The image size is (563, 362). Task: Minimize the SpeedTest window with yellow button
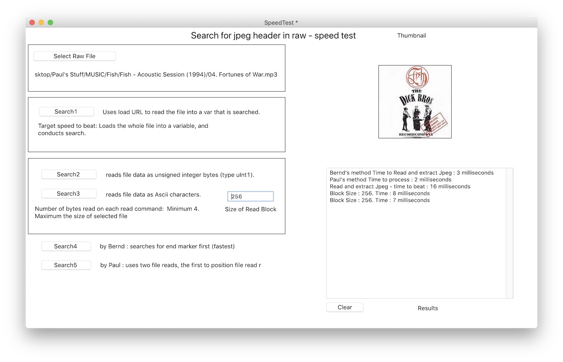click(x=41, y=22)
